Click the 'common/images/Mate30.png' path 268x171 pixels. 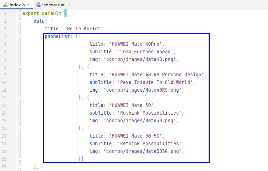140,121
